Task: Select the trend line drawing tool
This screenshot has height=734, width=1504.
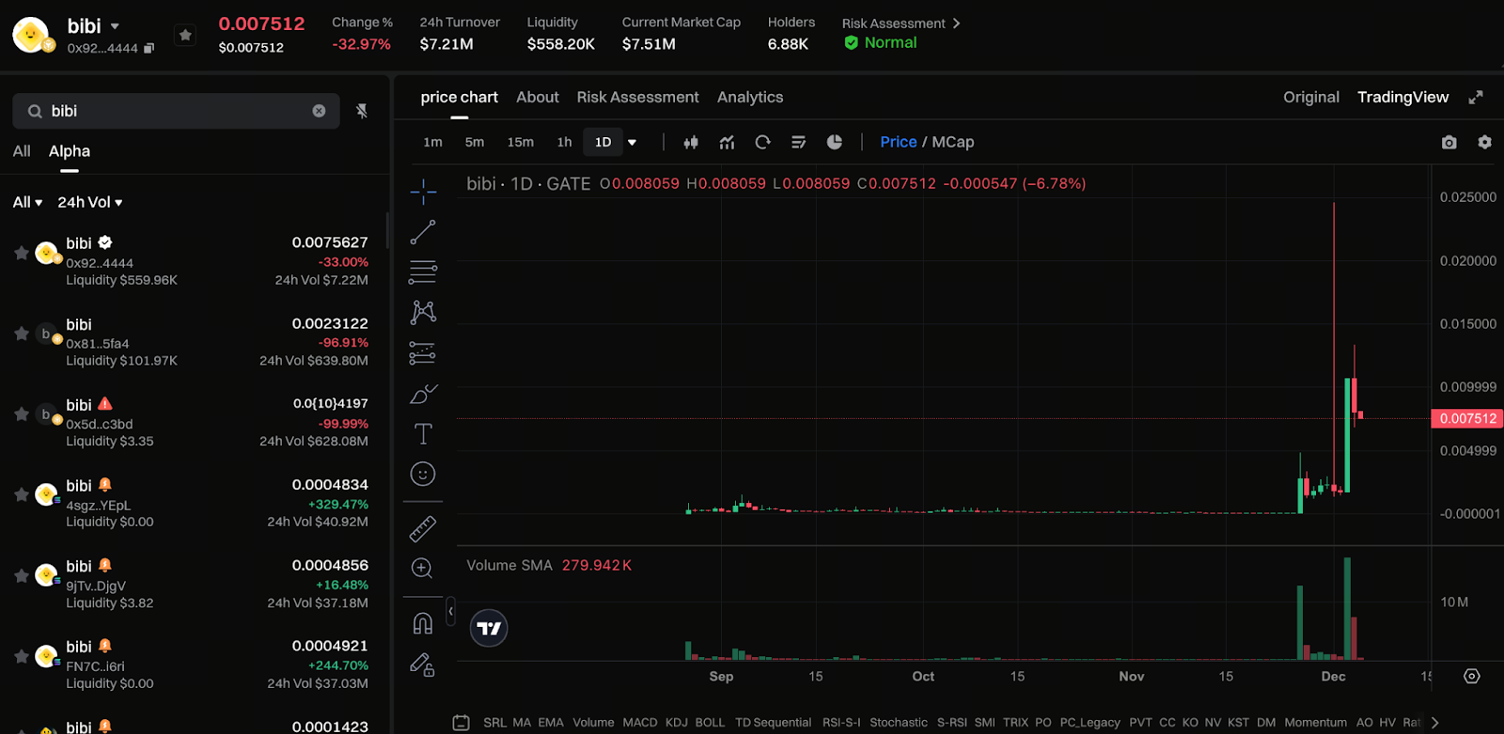Action: pyautogui.click(x=423, y=232)
